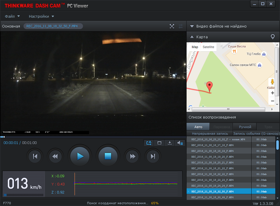
Task: Click the map panel scroll down arrow
Action: pos(277,105)
